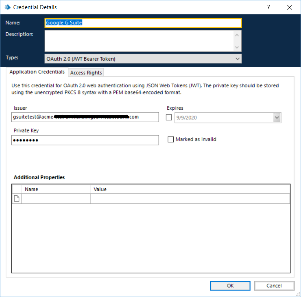Open the Type dropdown list
Image resolution: width=301 pixels, height=297 pixels.
coord(237,59)
